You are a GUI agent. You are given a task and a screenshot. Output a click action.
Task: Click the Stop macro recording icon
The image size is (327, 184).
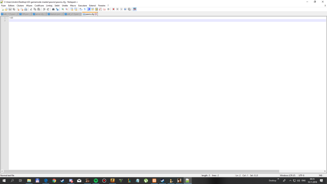tap(117, 9)
